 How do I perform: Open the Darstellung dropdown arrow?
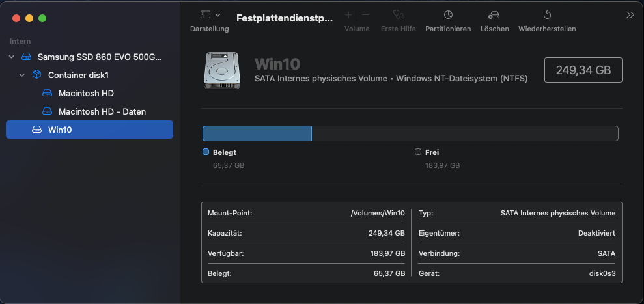[x=217, y=15]
